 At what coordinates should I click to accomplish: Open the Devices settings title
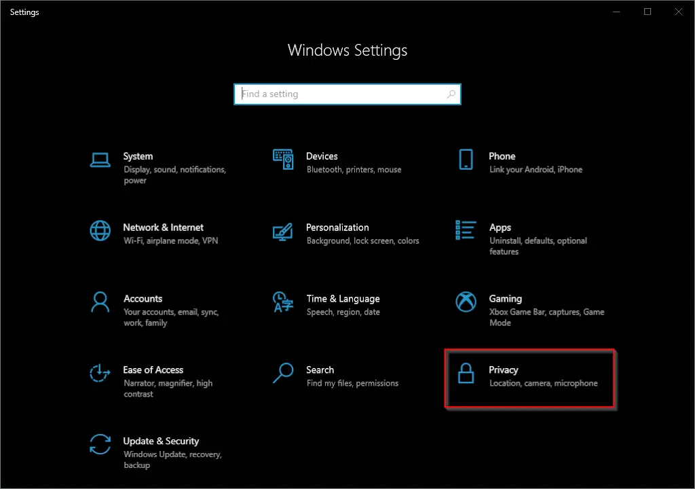322,156
